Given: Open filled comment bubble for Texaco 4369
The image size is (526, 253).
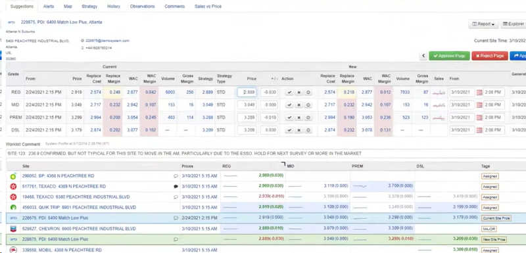Looking at the screenshot, I should click(176, 187).
